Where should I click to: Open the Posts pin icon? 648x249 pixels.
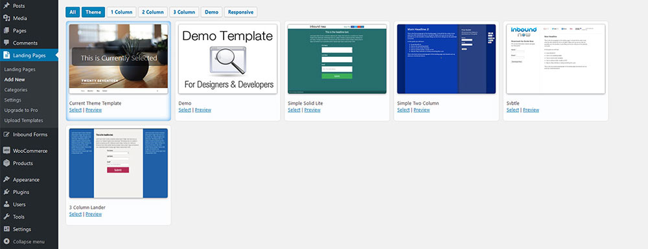pos(6,6)
